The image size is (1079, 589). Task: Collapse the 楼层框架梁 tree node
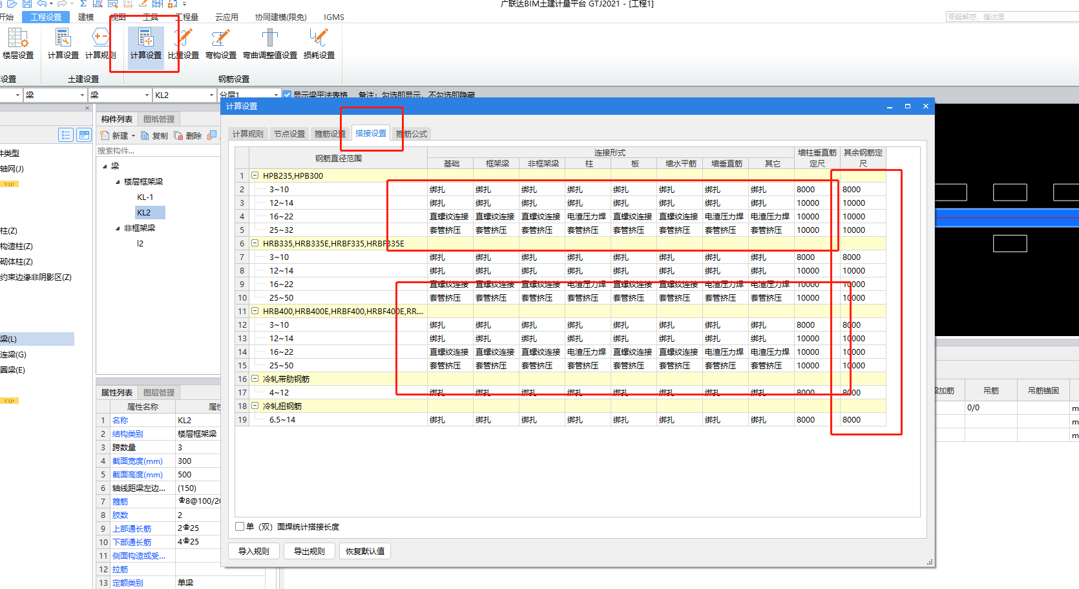point(118,182)
